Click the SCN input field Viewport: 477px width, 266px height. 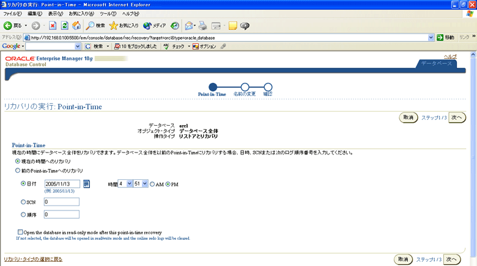[x=61, y=202]
